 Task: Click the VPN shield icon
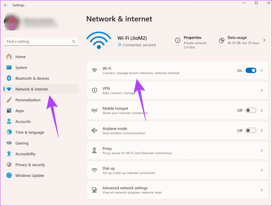point(94,90)
